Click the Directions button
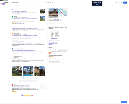 tap(52, 23)
